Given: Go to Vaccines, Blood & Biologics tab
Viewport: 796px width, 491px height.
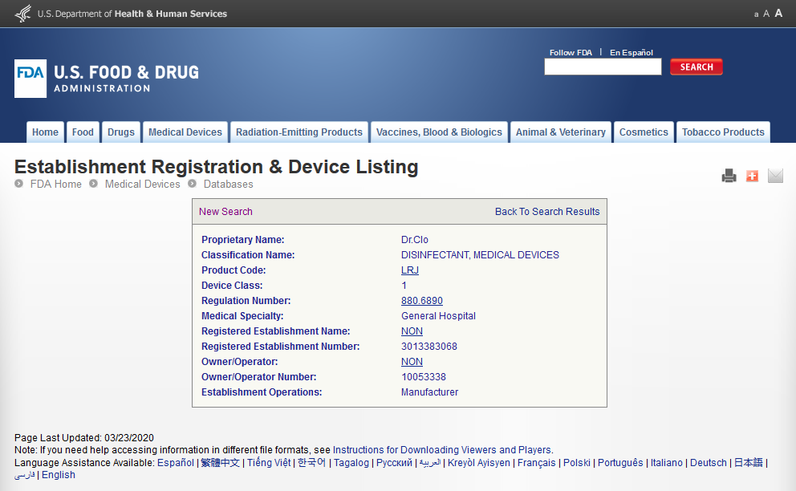Looking at the screenshot, I should point(439,132).
